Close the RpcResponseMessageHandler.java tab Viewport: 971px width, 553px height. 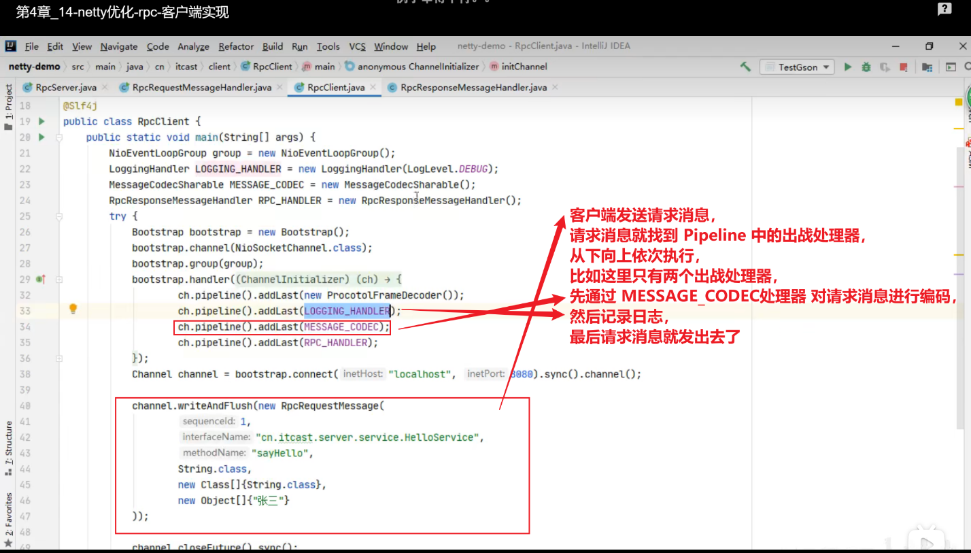554,88
